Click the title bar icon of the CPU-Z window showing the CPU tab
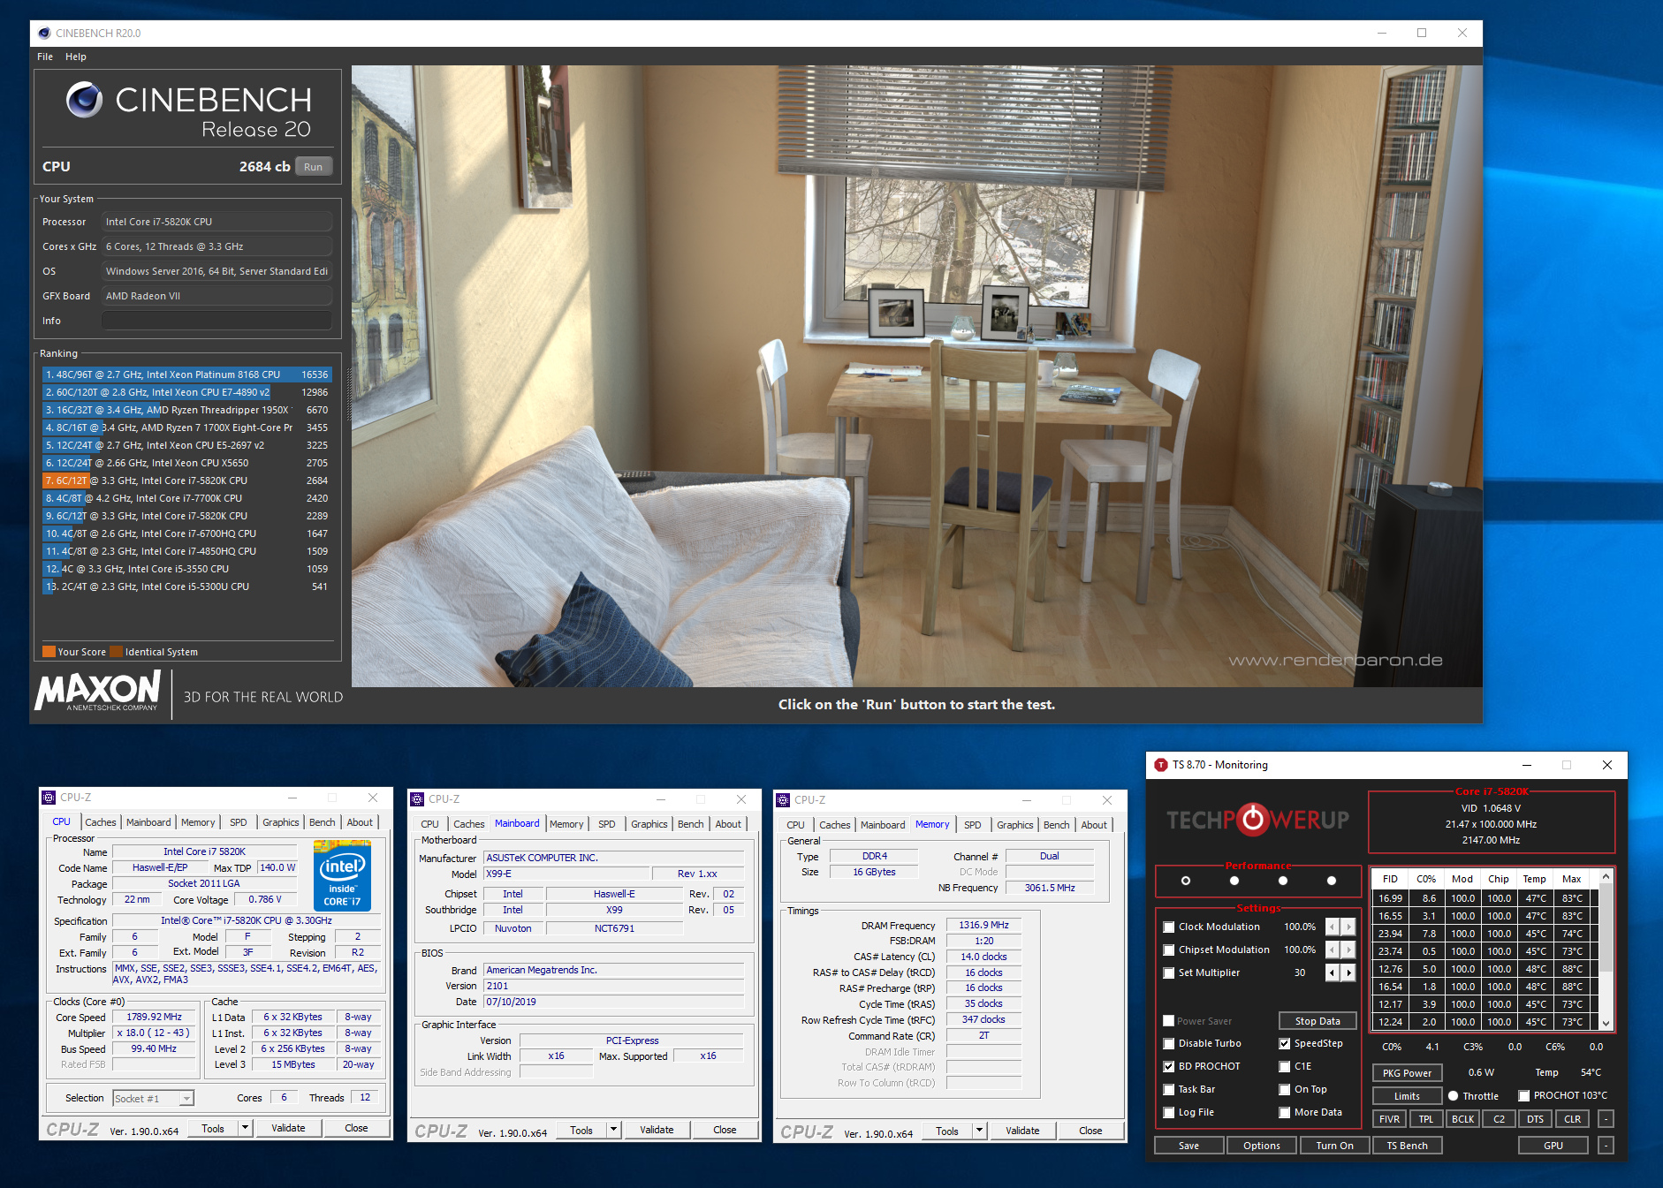 pos(49,798)
